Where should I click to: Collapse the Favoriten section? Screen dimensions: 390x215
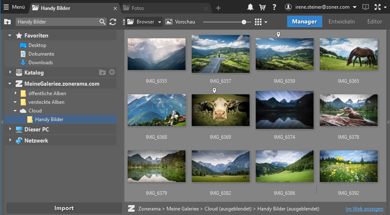tap(10, 36)
